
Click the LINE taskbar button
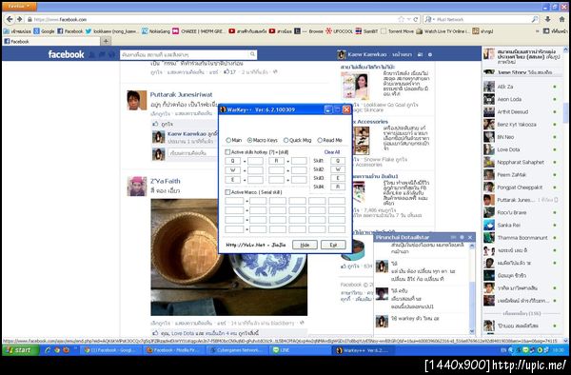300,350
